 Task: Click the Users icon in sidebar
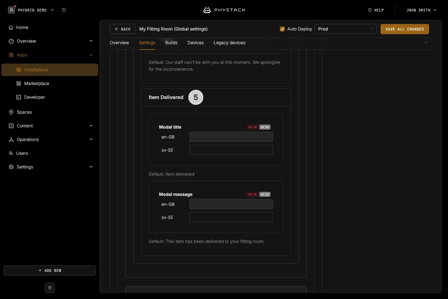pyautogui.click(x=11, y=153)
